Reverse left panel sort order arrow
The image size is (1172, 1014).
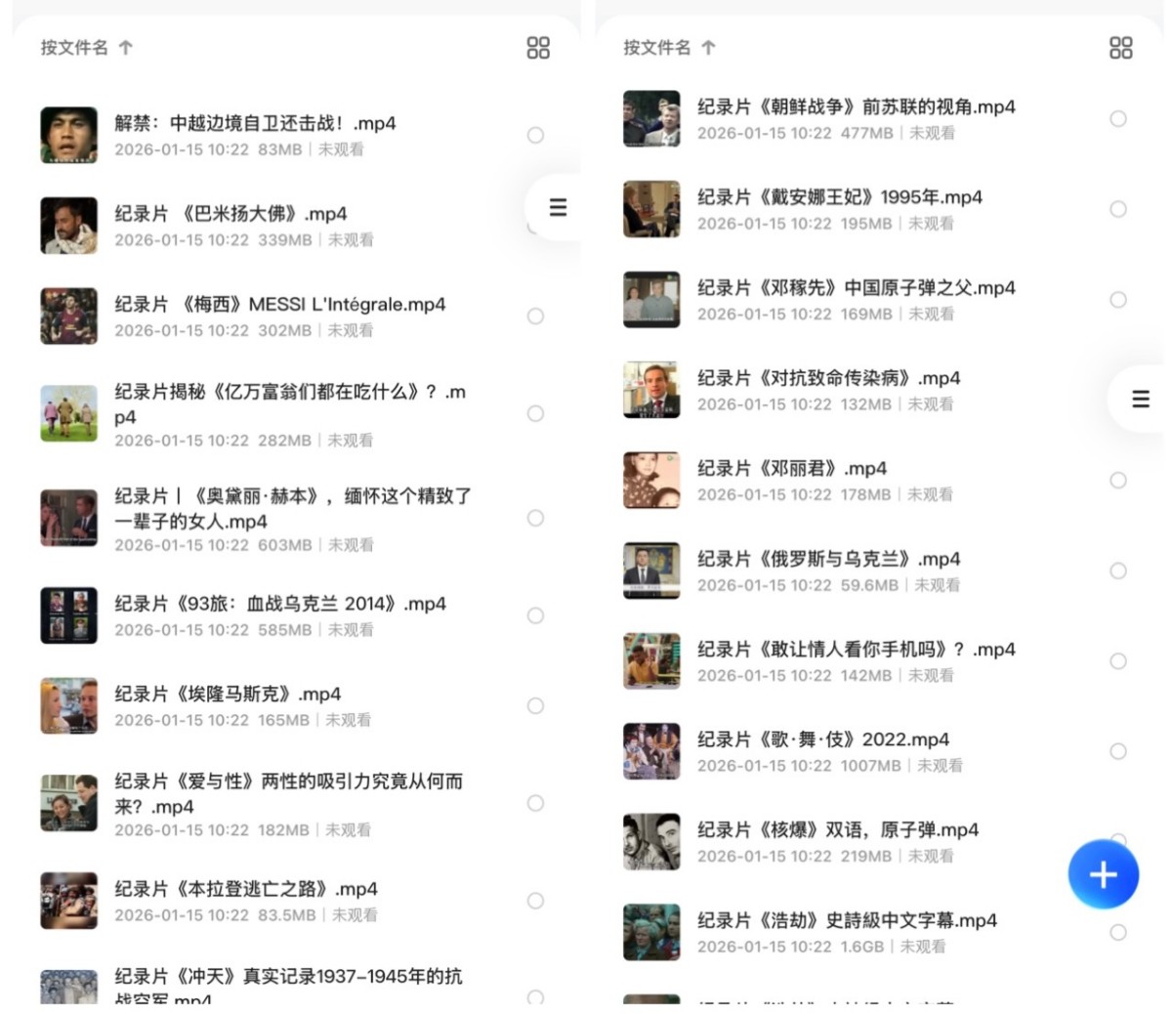[125, 47]
